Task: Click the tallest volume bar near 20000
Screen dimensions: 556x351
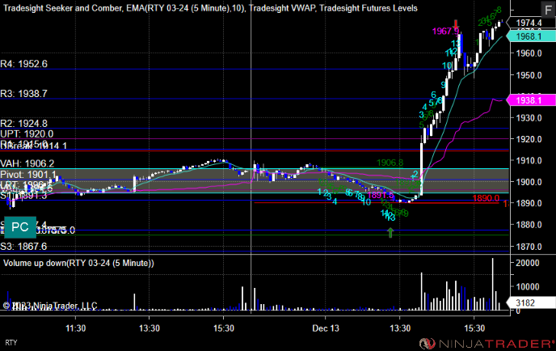Action: point(492,285)
